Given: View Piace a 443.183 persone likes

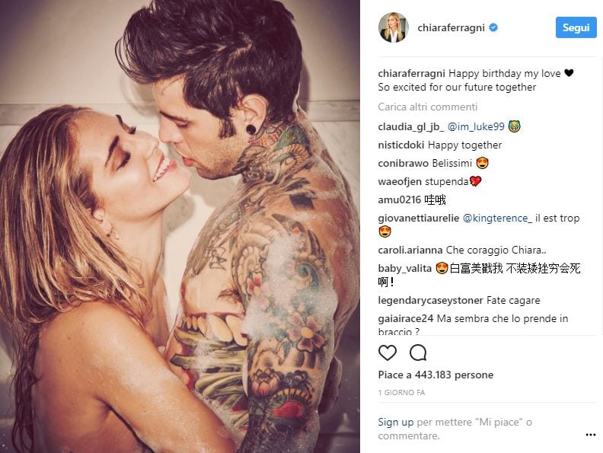Looking at the screenshot, I should (435, 375).
